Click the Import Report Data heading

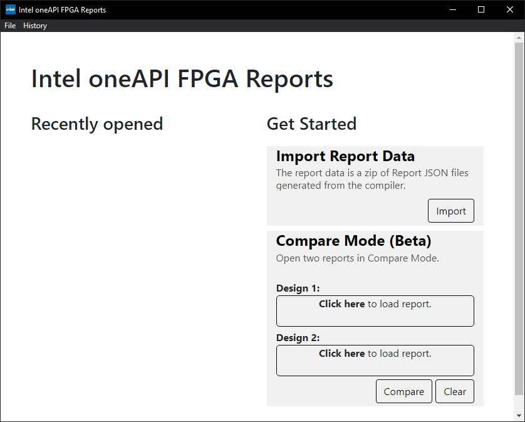click(x=345, y=156)
